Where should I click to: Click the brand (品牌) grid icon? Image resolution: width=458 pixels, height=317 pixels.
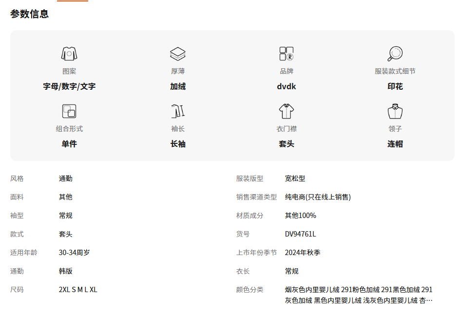click(x=286, y=54)
